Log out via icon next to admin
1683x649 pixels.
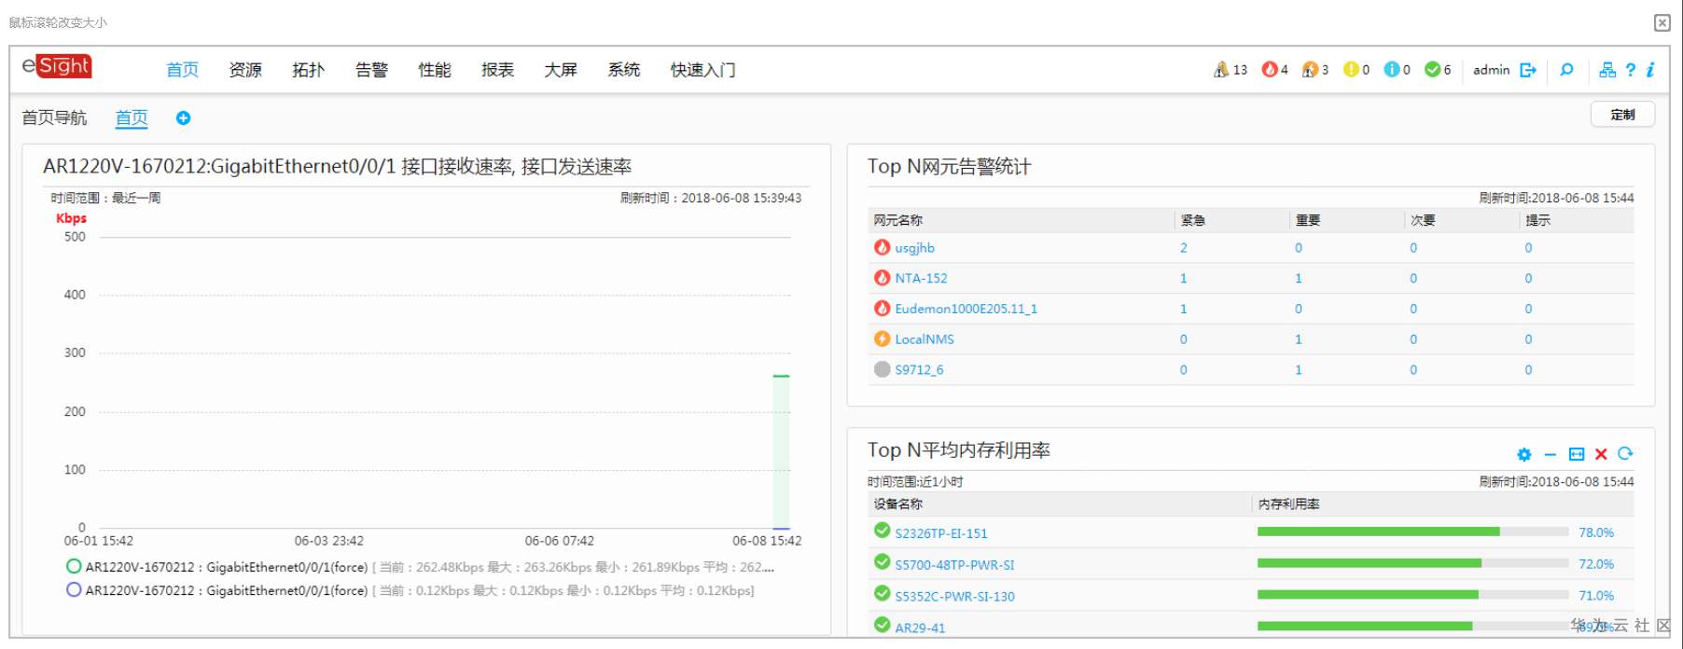[x=1528, y=70]
